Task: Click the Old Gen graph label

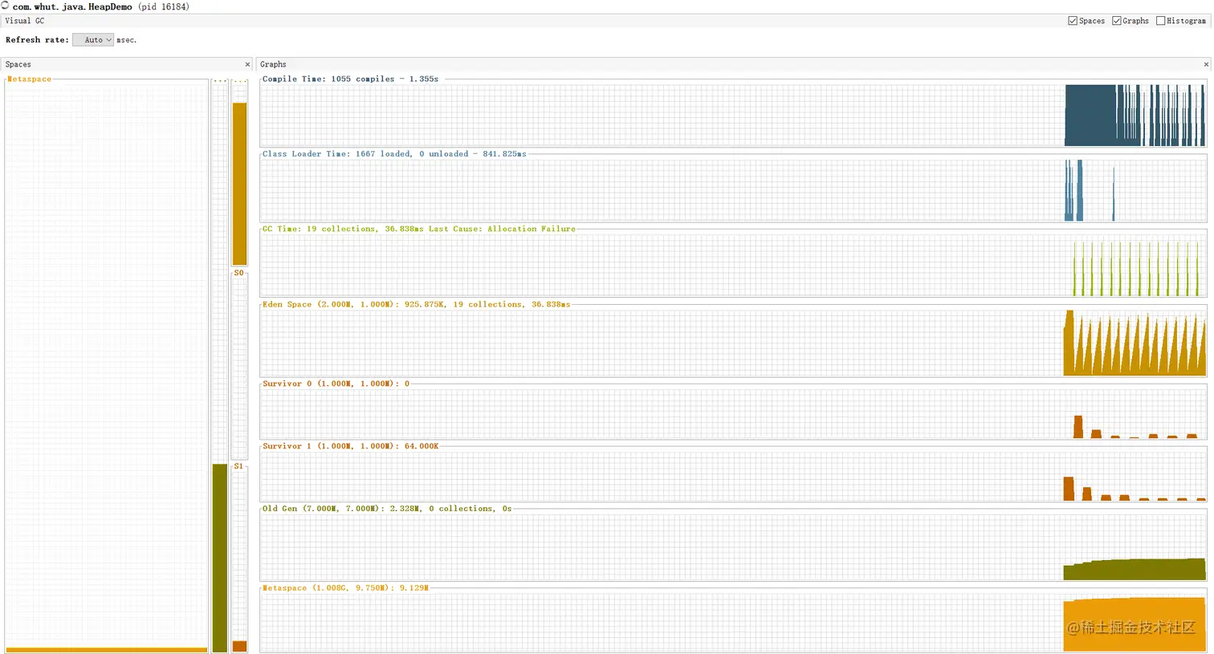Action: [387, 509]
